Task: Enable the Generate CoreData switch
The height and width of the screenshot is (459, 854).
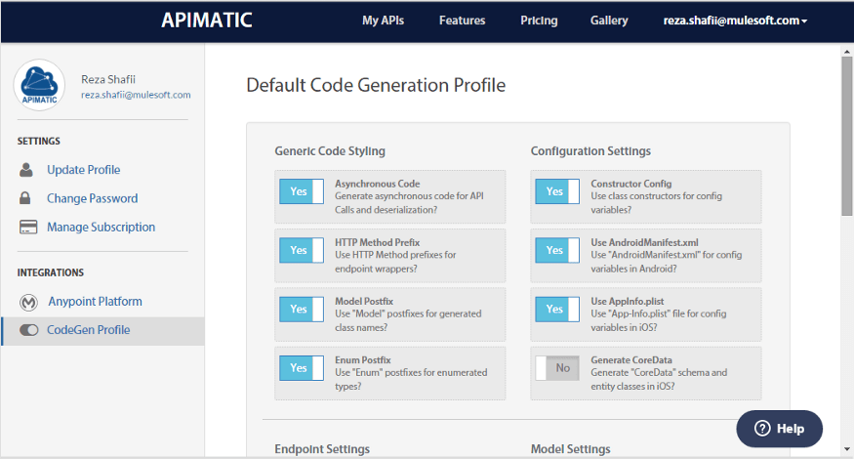Action: click(557, 368)
